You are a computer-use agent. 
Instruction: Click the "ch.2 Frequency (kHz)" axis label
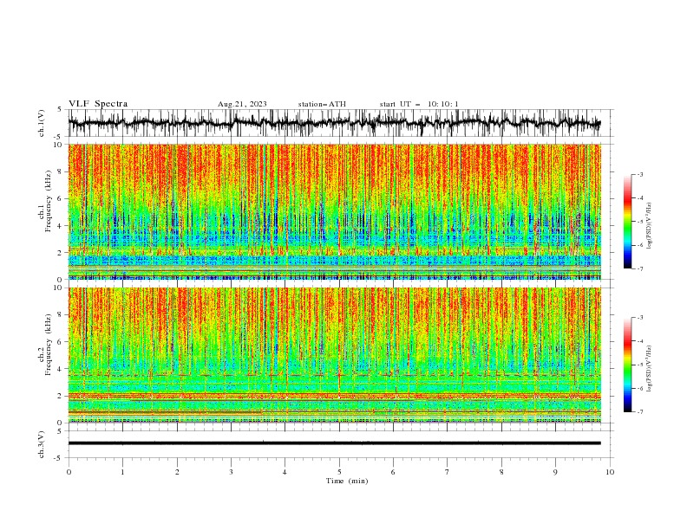[45, 345]
